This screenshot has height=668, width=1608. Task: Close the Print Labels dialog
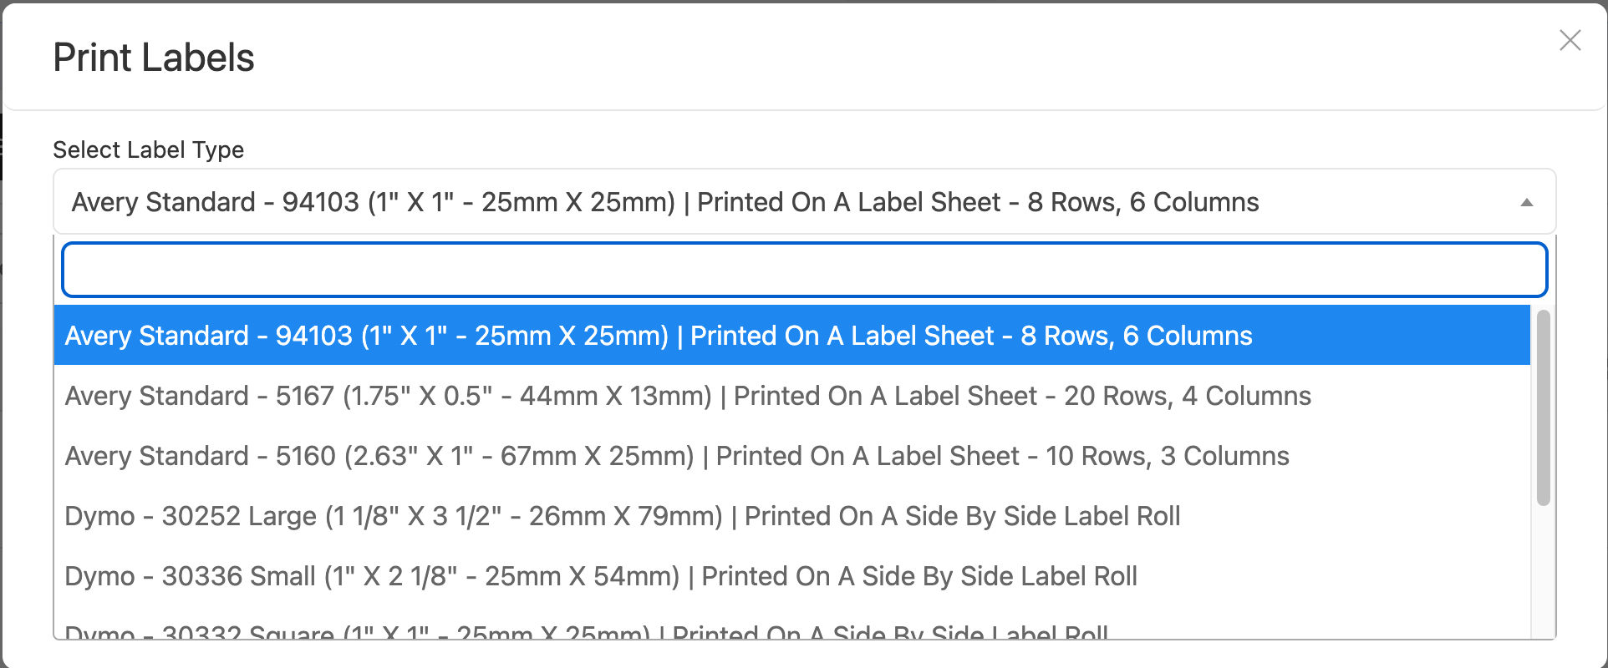pyautogui.click(x=1570, y=40)
